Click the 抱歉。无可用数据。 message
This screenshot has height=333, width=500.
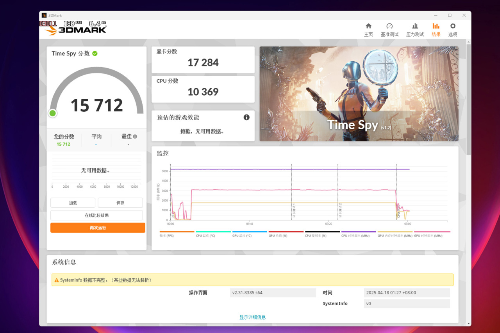click(x=202, y=132)
